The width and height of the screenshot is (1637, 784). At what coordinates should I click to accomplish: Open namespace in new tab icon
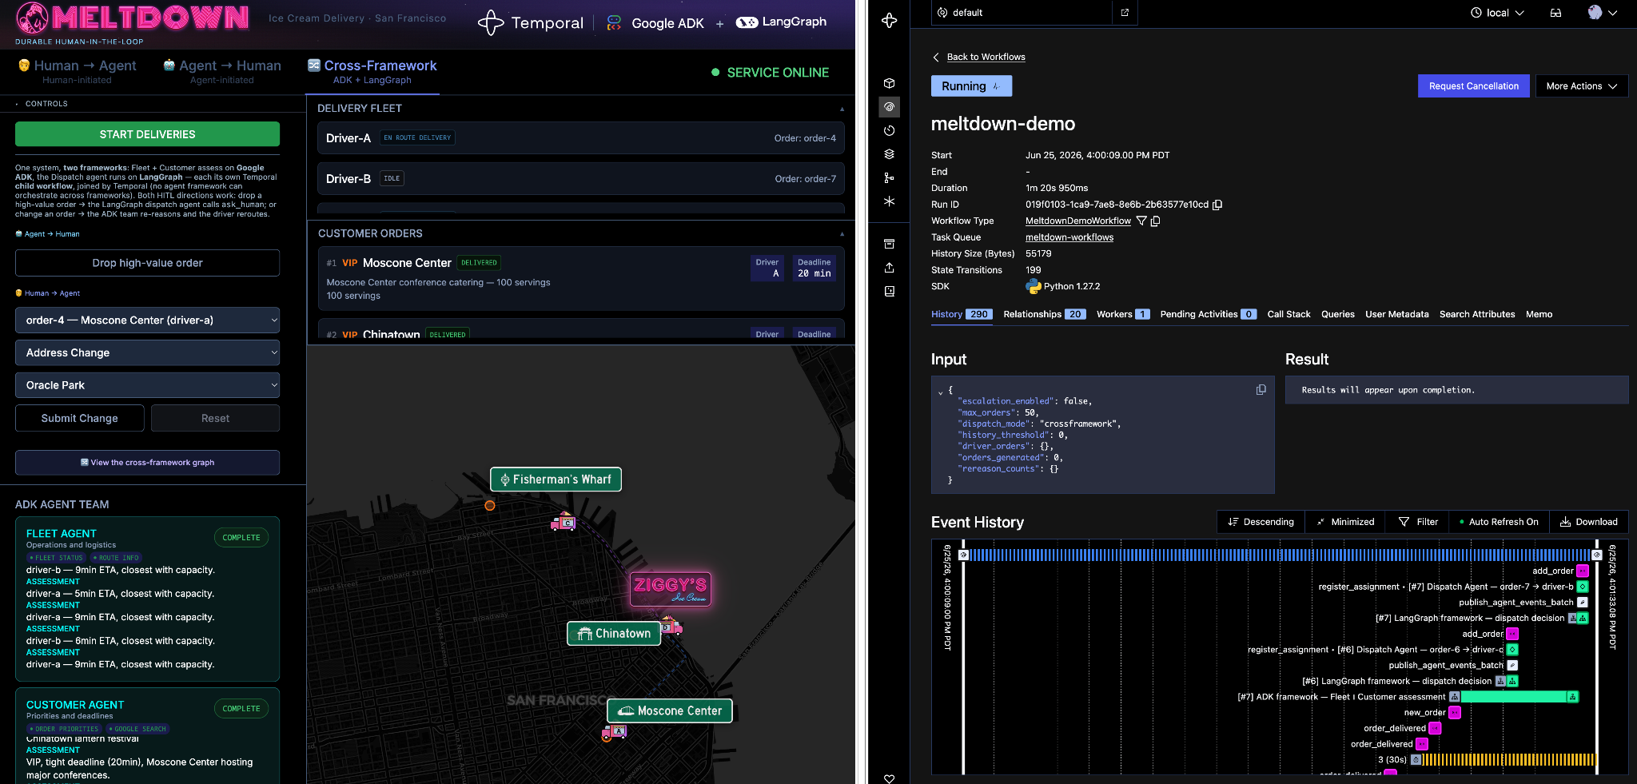click(1125, 13)
